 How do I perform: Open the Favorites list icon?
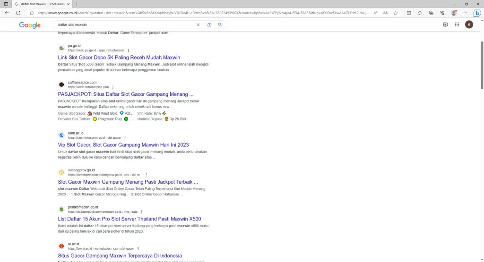tap(420, 13)
